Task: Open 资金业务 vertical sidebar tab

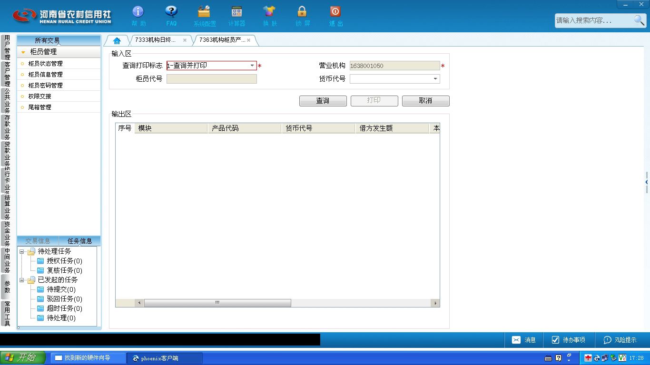Action: click(x=7, y=234)
